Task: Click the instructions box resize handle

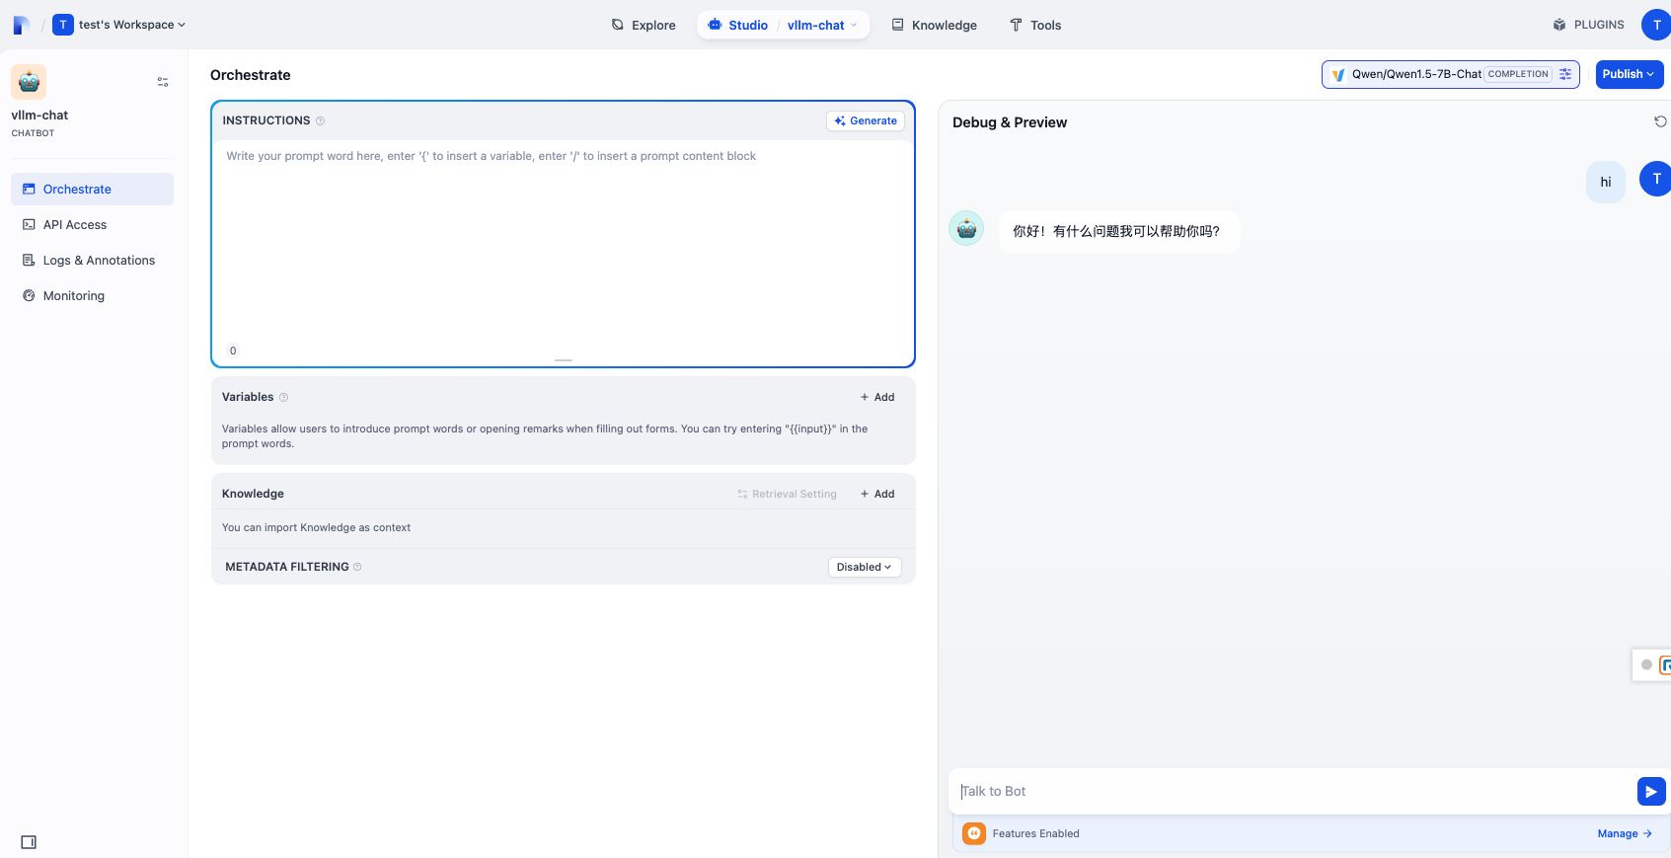Action: (x=564, y=360)
